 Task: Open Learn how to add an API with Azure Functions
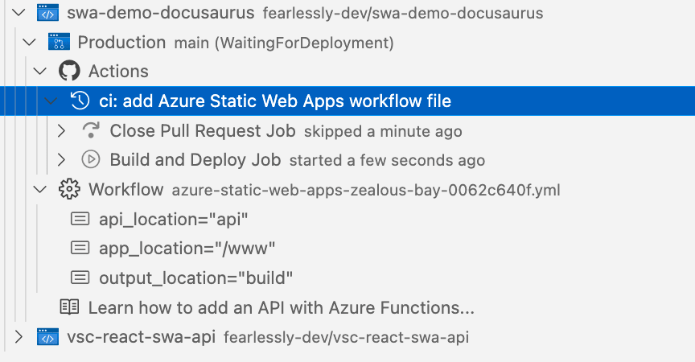click(281, 307)
